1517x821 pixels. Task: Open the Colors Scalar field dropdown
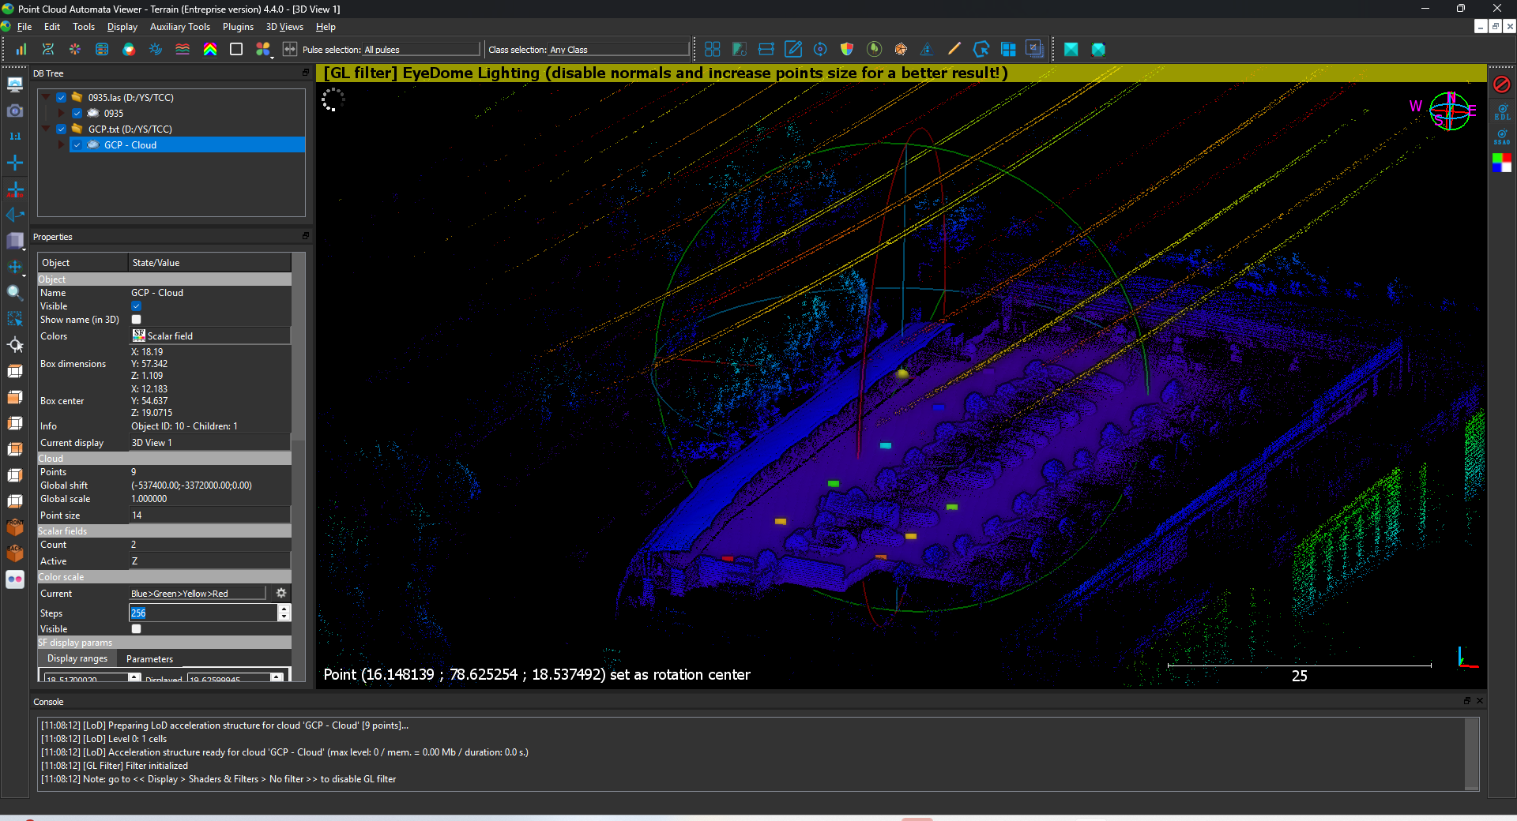(209, 336)
